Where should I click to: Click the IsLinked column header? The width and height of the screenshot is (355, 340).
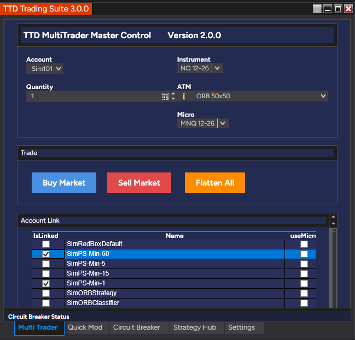point(46,236)
